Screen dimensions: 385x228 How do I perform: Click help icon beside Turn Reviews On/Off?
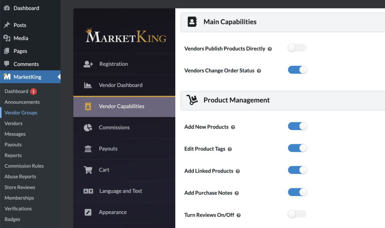(x=238, y=215)
